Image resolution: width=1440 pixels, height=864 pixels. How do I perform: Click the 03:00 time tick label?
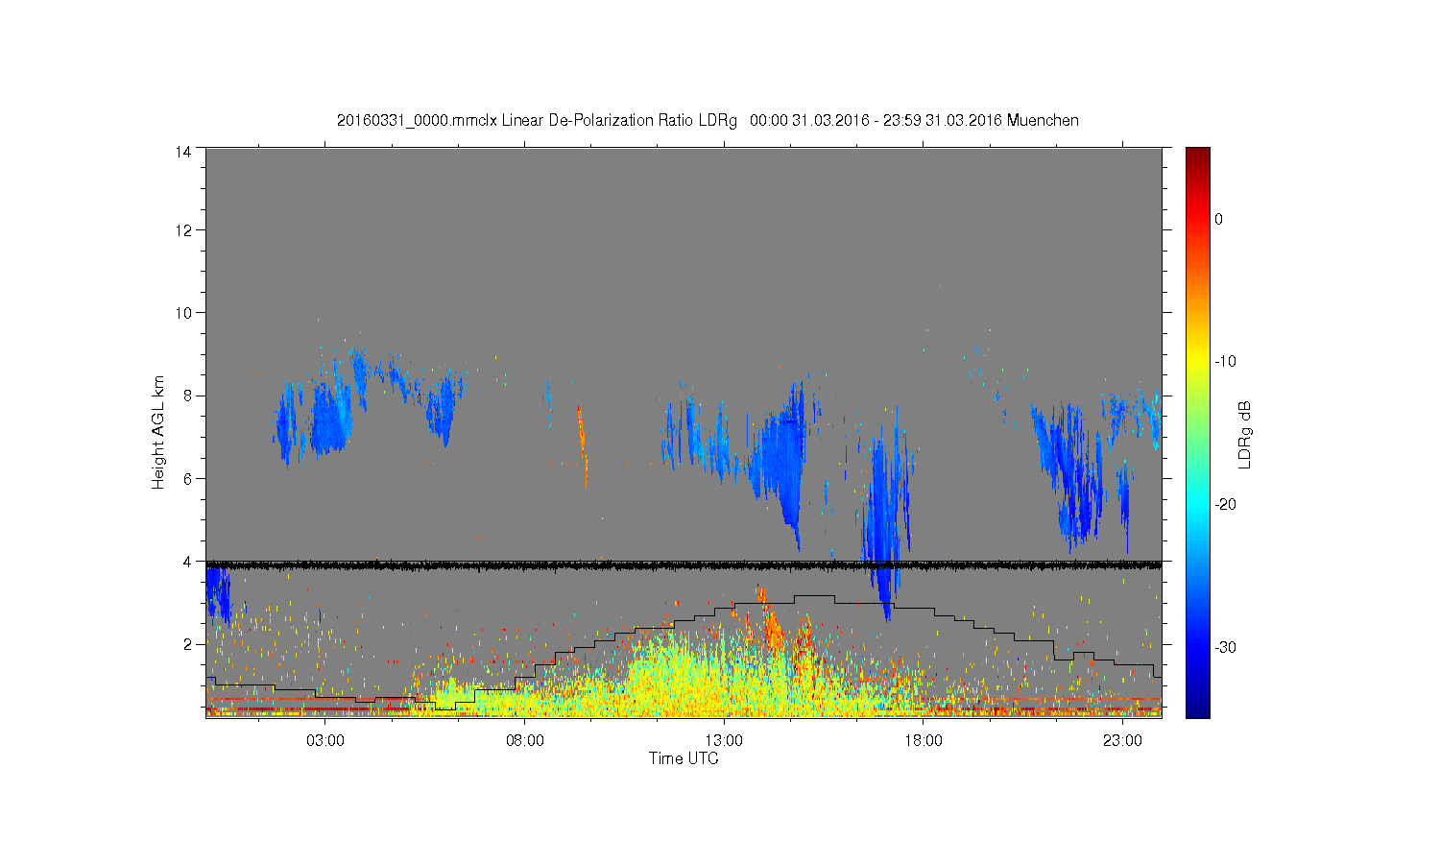coord(325,741)
